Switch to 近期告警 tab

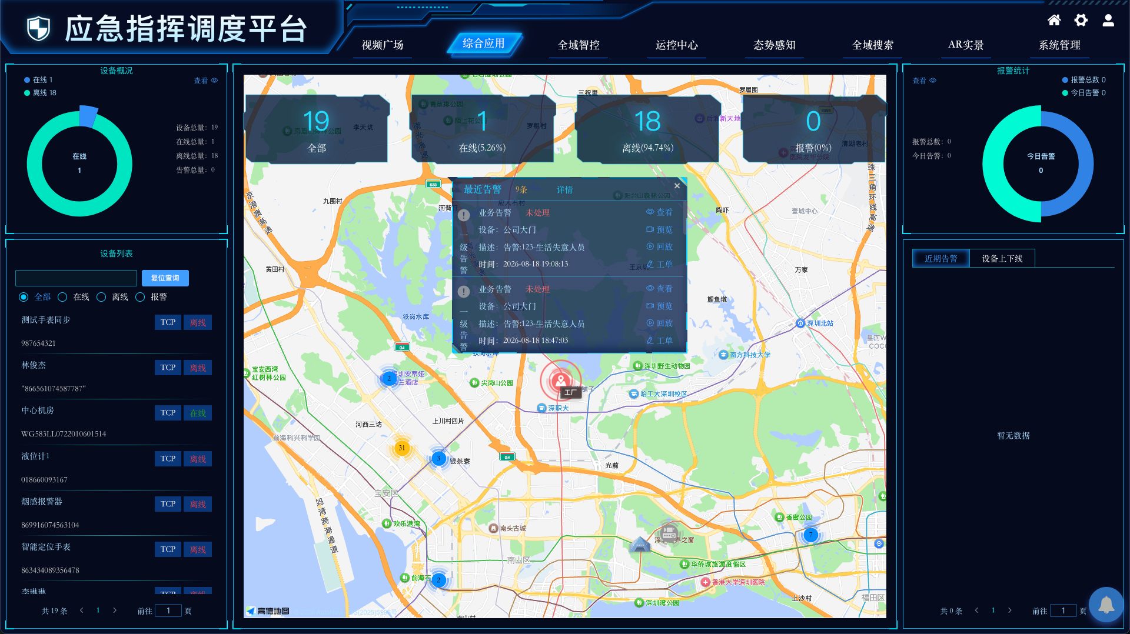940,259
